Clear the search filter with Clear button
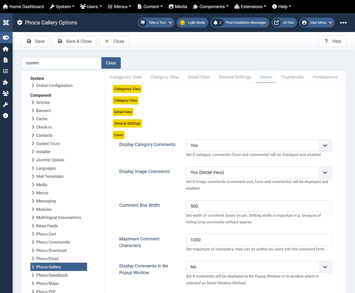This screenshot has height=293, width=355. click(x=111, y=63)
